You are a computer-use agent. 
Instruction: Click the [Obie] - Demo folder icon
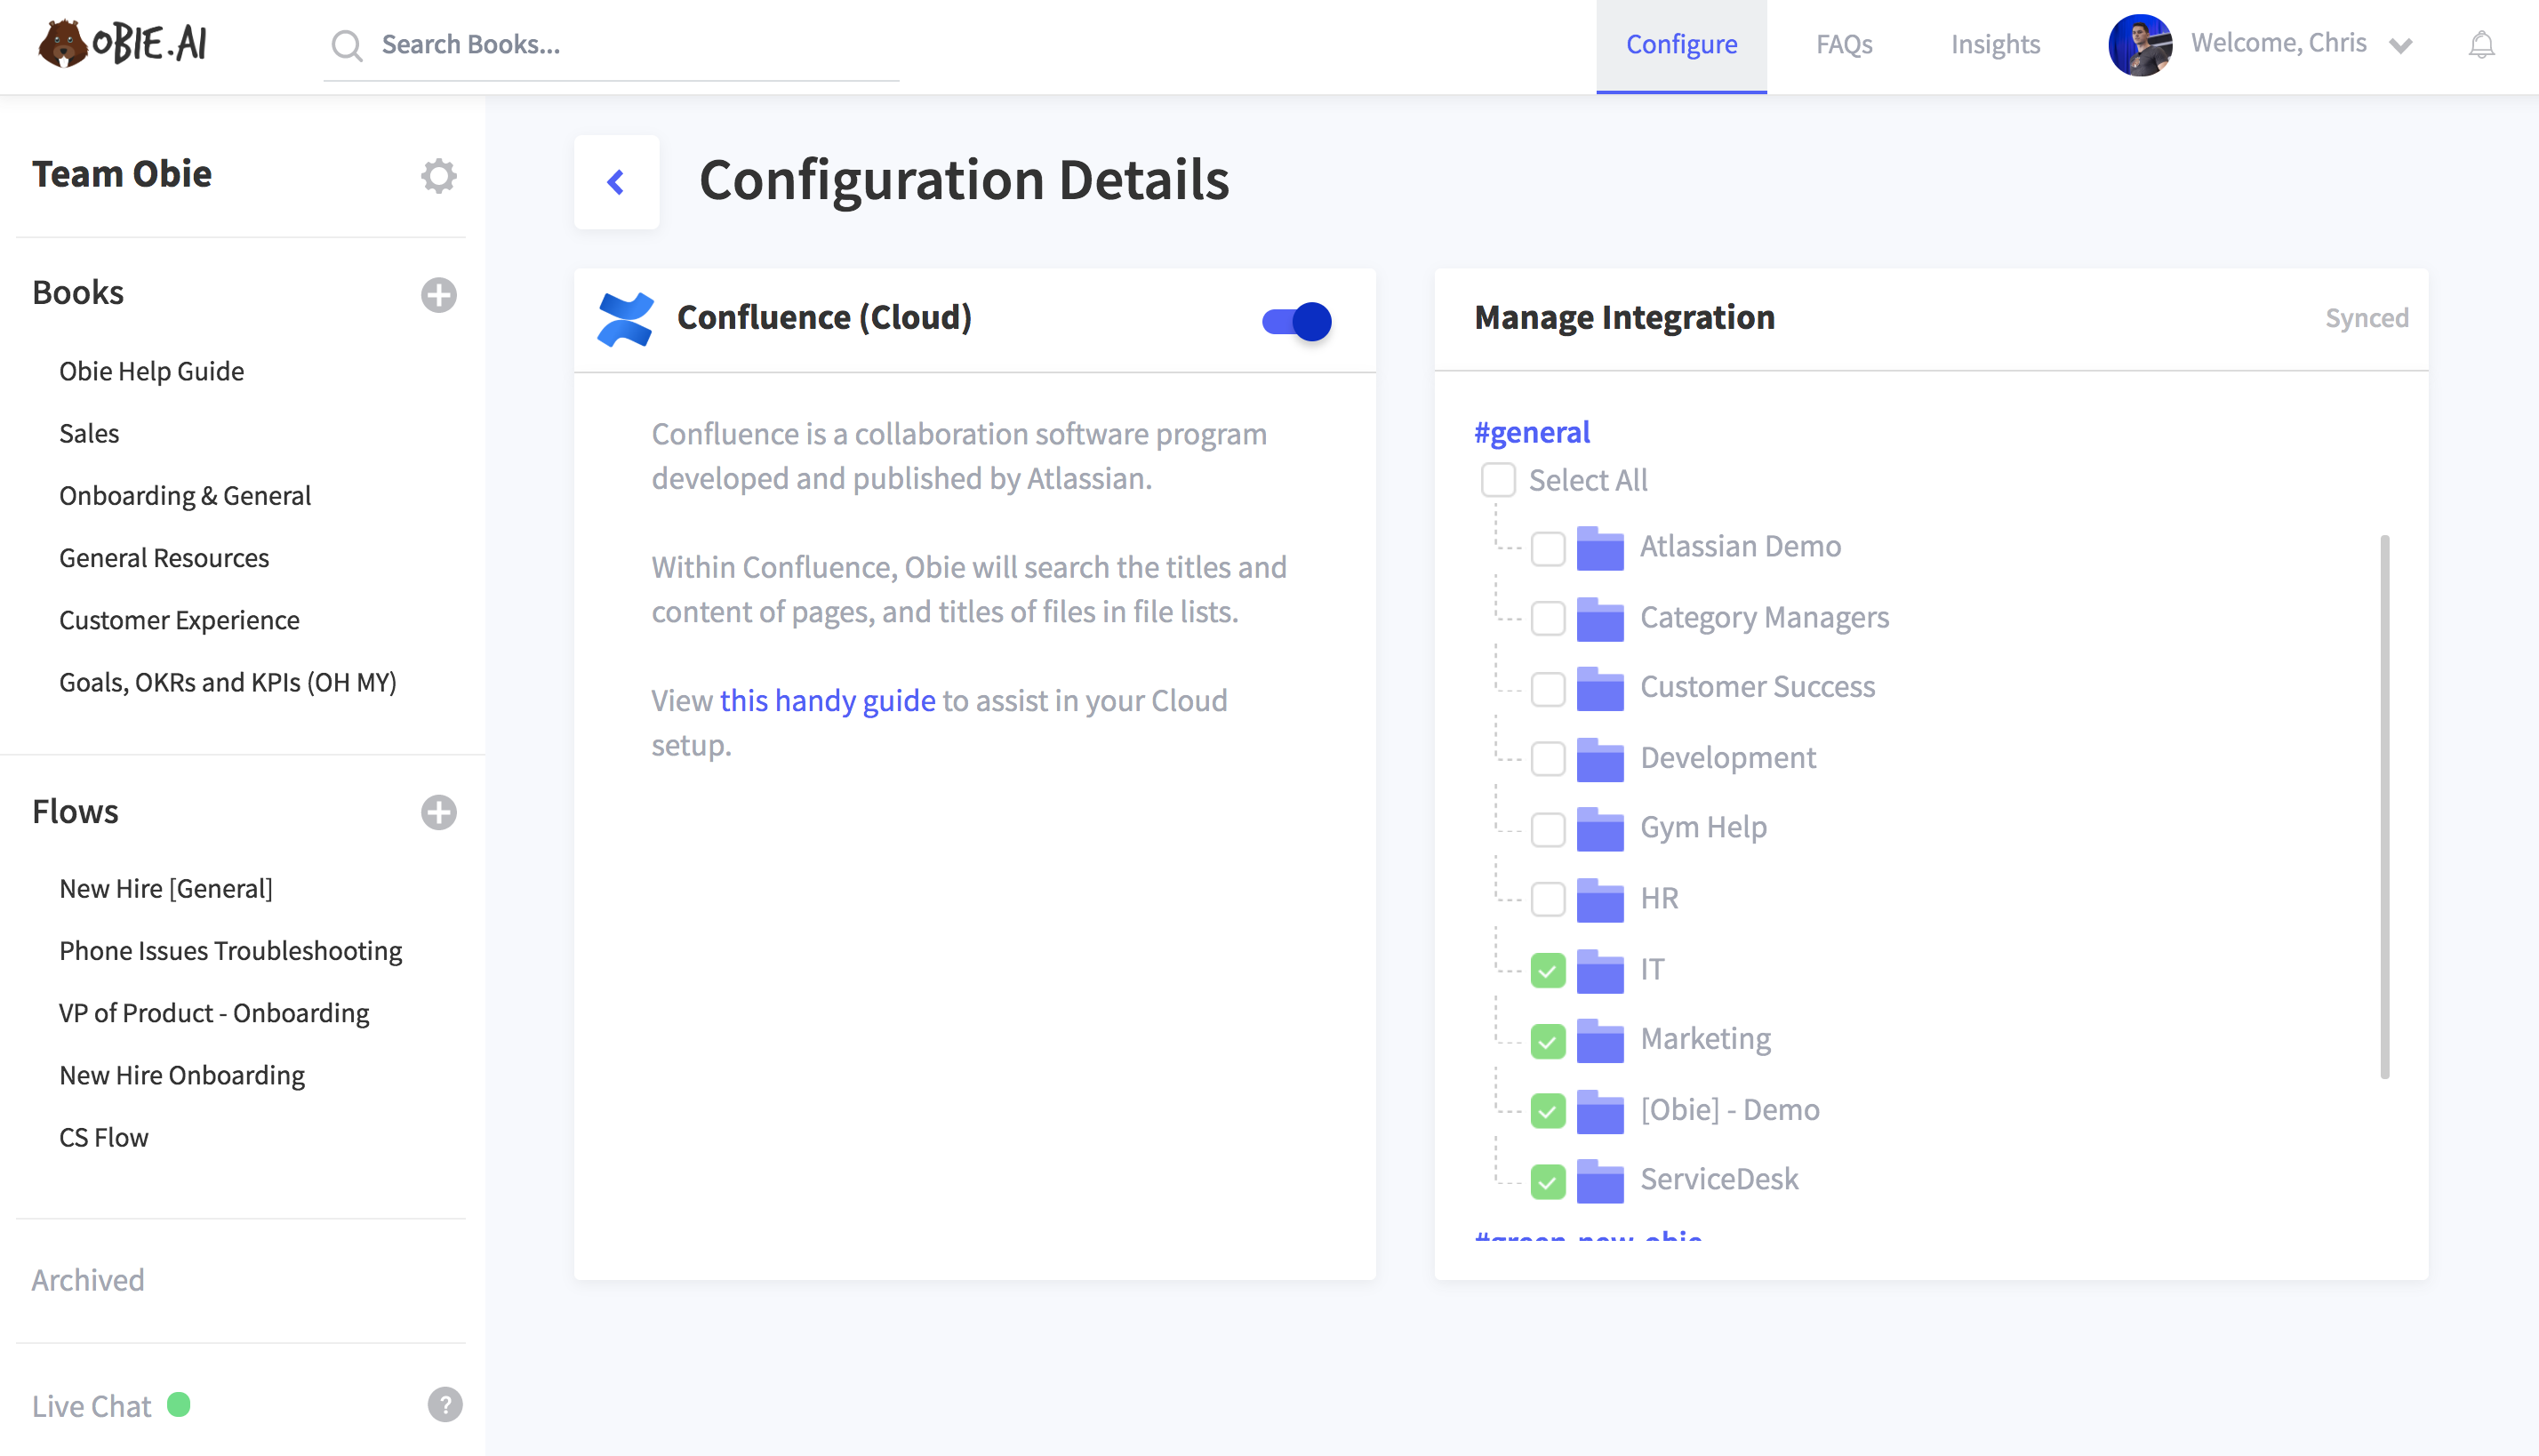(1599, 1110)
